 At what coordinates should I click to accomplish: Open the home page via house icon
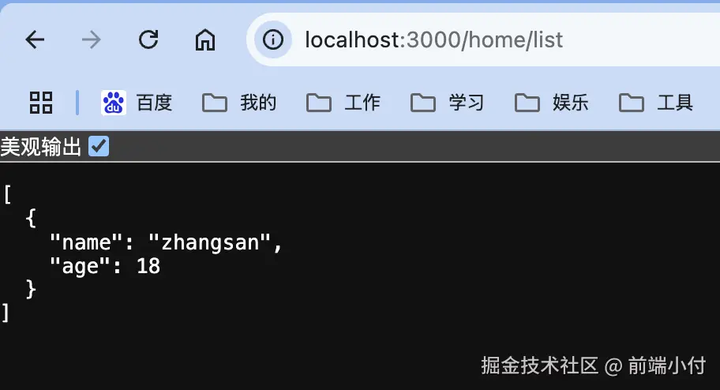tap(204, 39)
